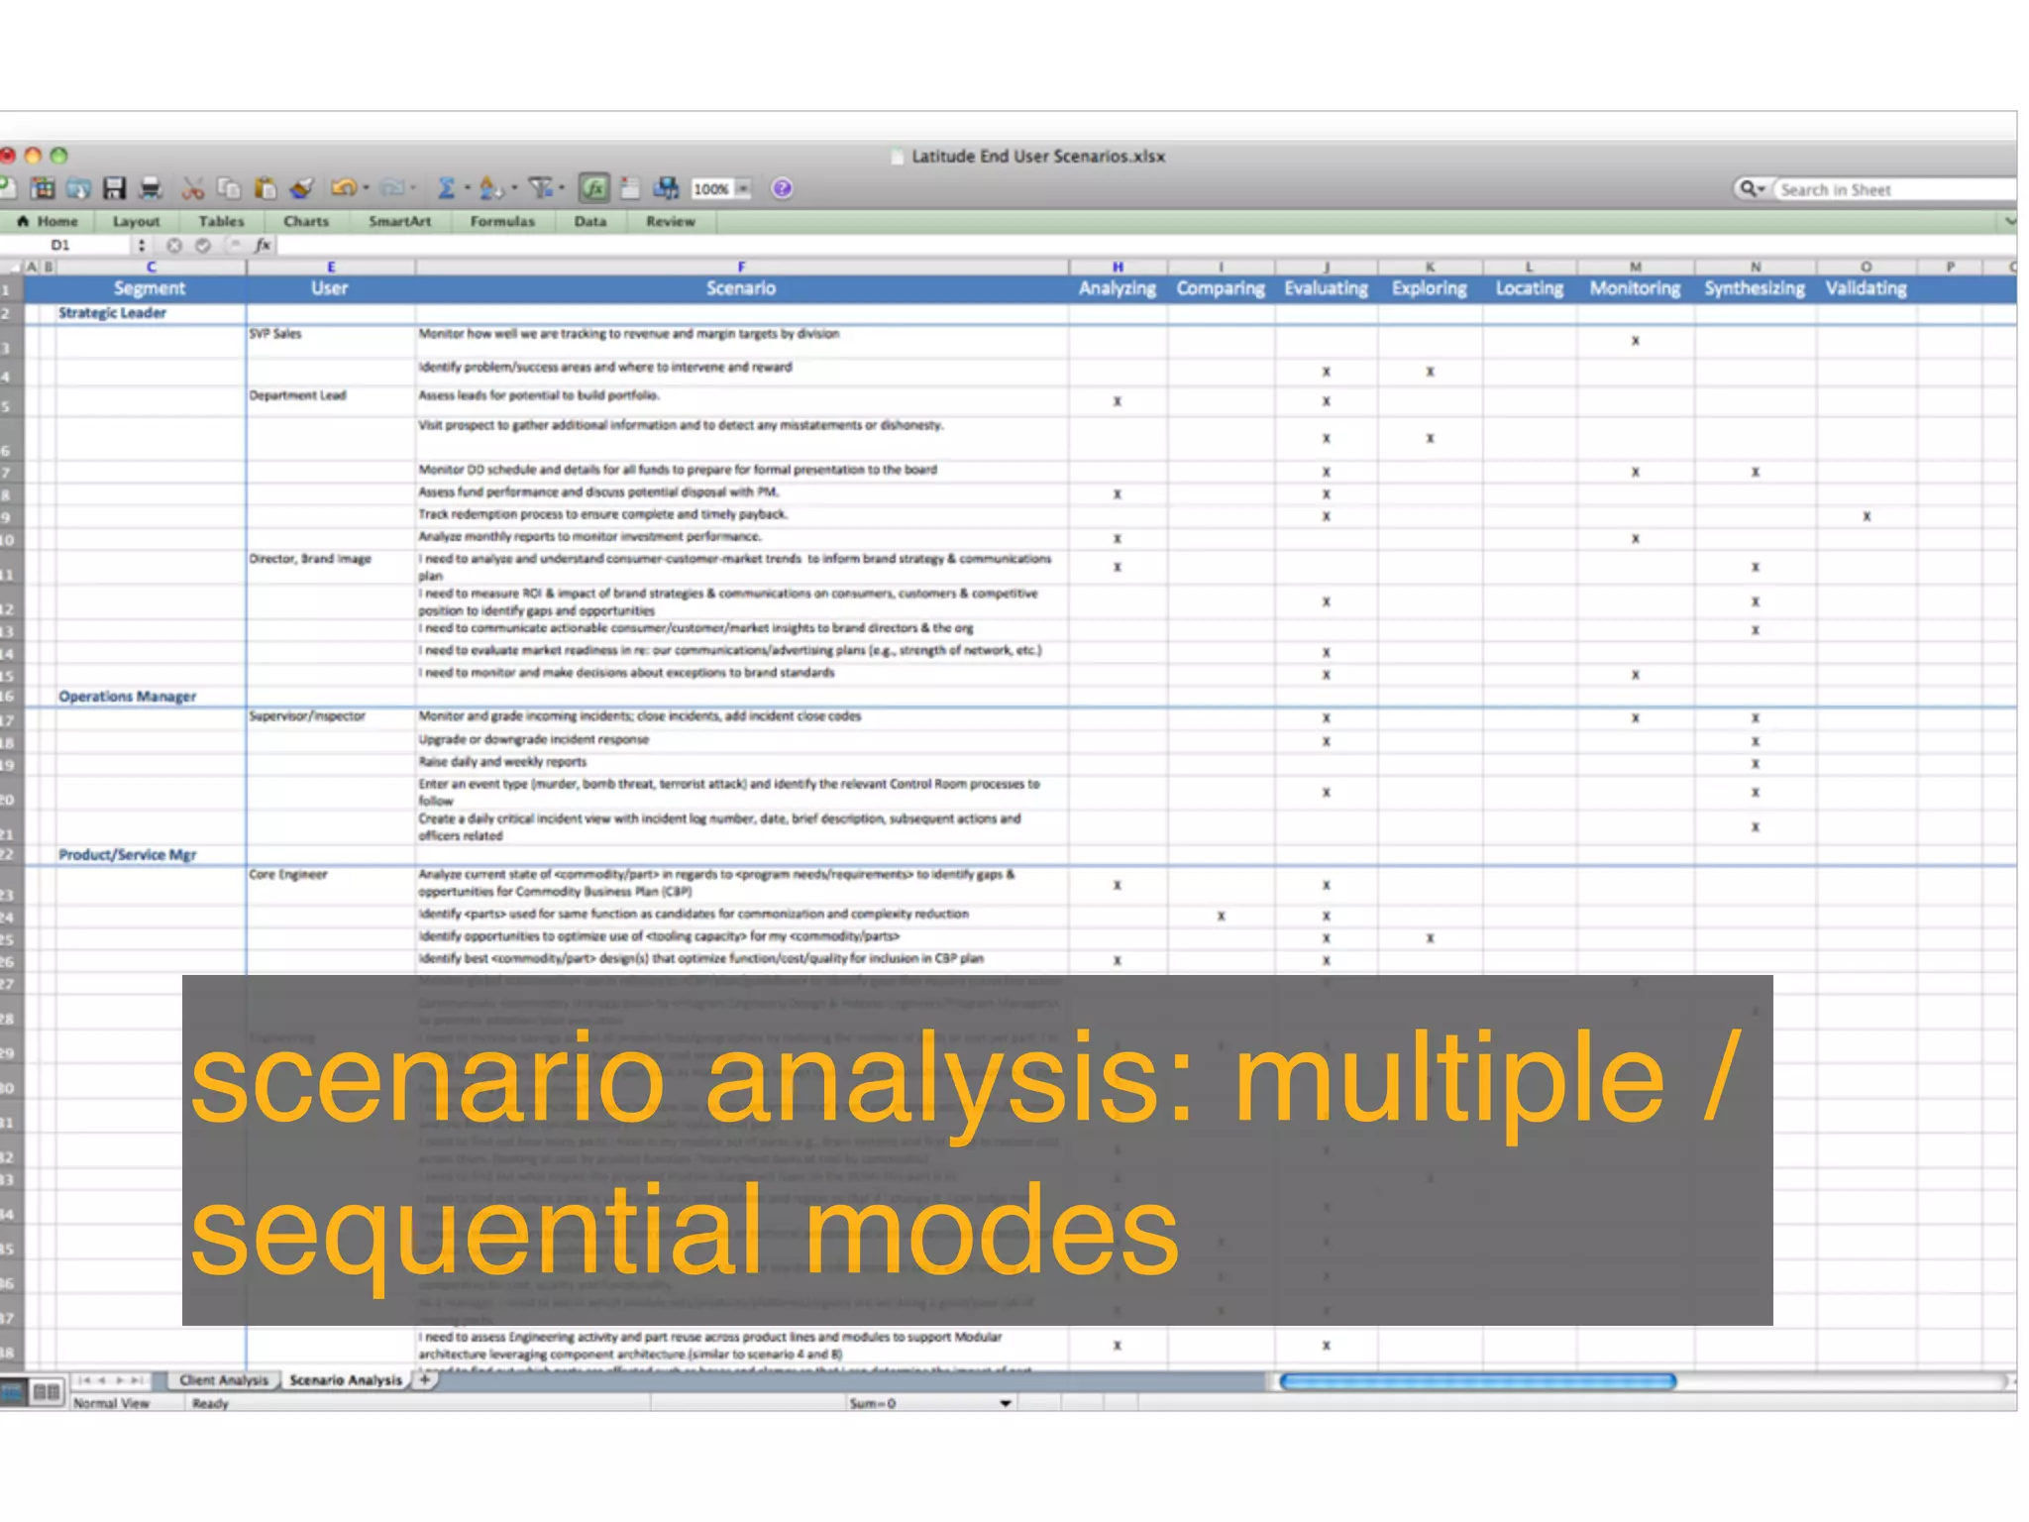Select the Product/Service Mgr segment cell
Image resolution: width=2029 pixels, height=1522 pixels.
pyautogui.click(x=150, y=855)
